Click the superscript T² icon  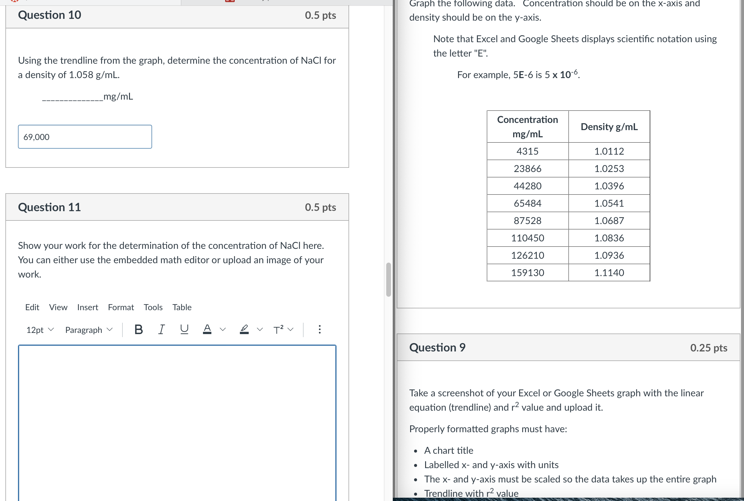[278, 329]
